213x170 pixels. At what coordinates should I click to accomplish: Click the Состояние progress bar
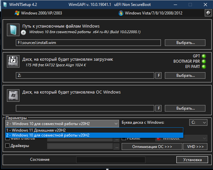point(111,160)
